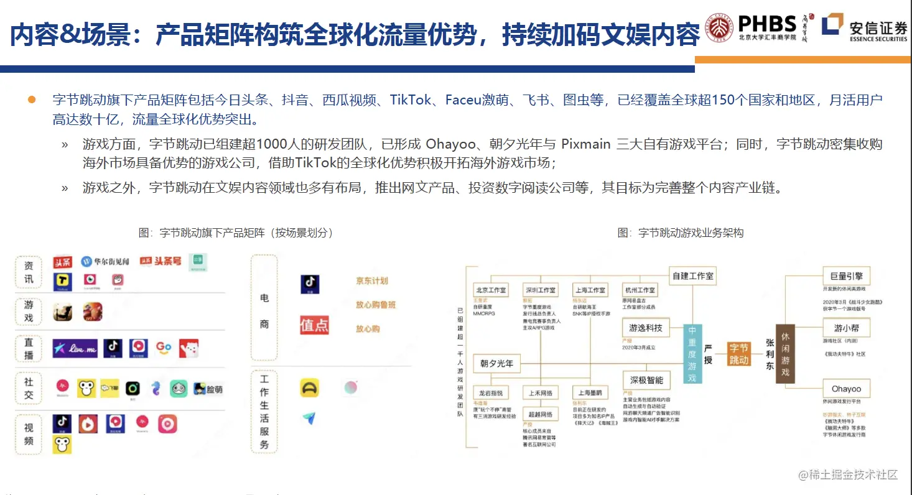This screenshot has height=495, width=912.
Task: Click the 龙岩指悦 box
Action: tap(491, 393)
